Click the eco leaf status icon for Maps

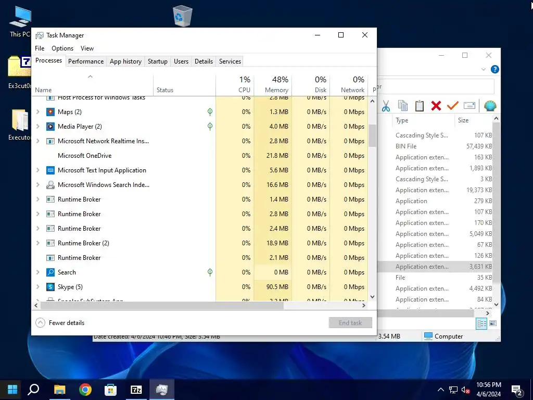pyautogui.click(x=210, y=111)
